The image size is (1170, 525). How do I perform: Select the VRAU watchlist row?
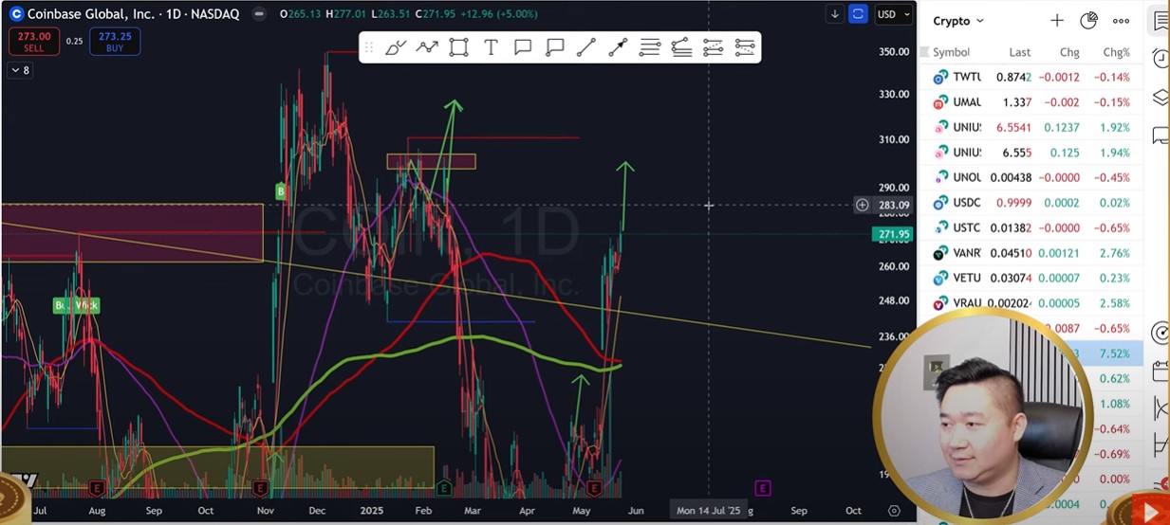[1031, 303]
